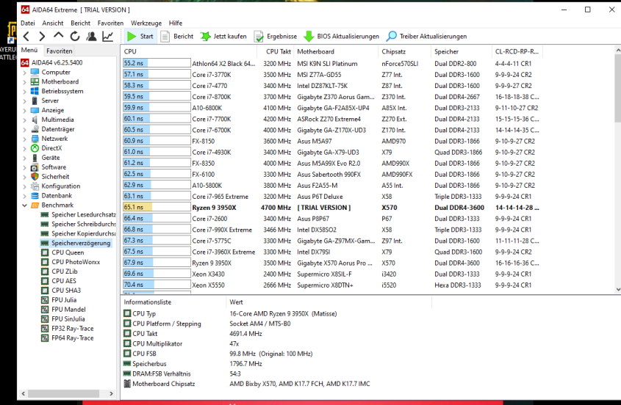Open Speicher Schreibdurchsatz benchmark

pos(79,224)
